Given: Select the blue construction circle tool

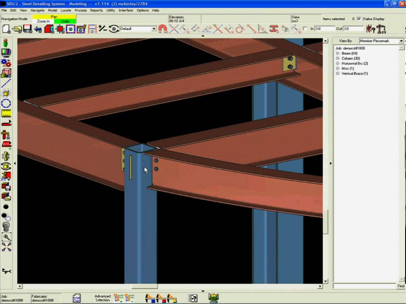Looking at the screenshot, I should pyautogui.click(x=6, y=103).
